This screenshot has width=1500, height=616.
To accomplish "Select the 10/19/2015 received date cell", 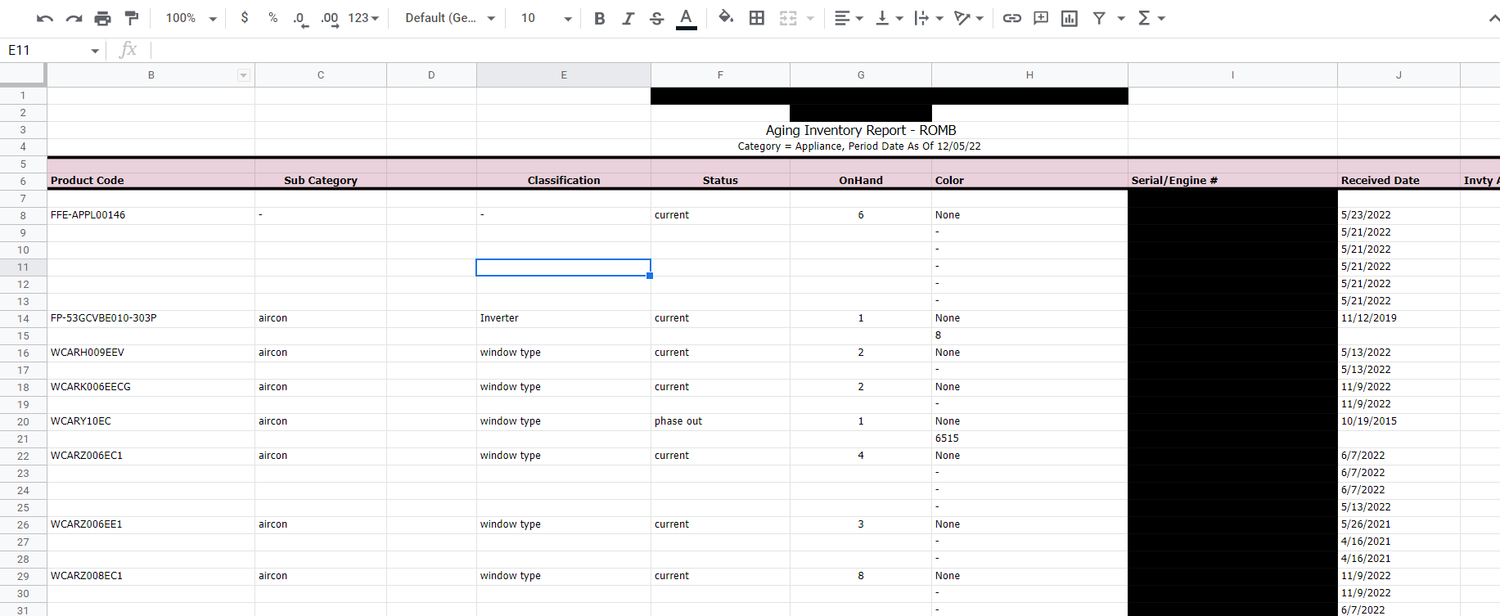I will coord(1399,421).
